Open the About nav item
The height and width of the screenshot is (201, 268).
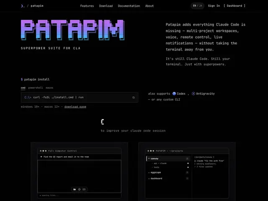(x=149, y=6)
